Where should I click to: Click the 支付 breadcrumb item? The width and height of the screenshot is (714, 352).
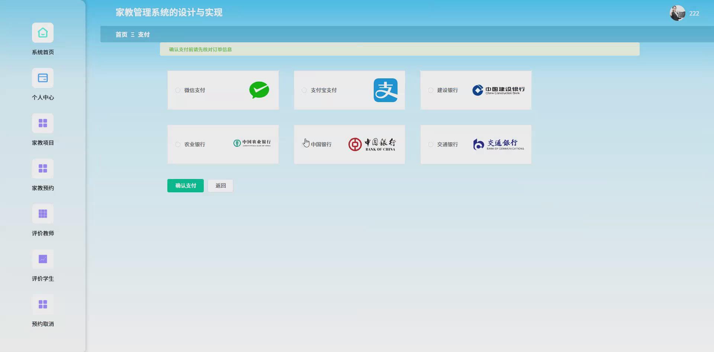point(144,34)
